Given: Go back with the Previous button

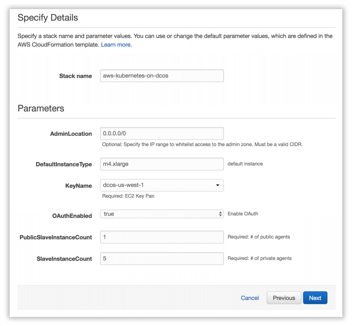Looking at the screenshot, I should (x=284, y=298).
